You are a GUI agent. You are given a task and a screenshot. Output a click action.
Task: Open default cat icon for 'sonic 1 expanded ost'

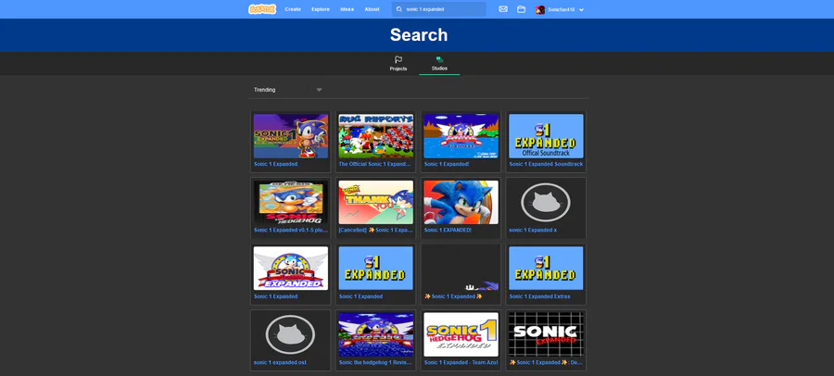(x=290, y=334)
